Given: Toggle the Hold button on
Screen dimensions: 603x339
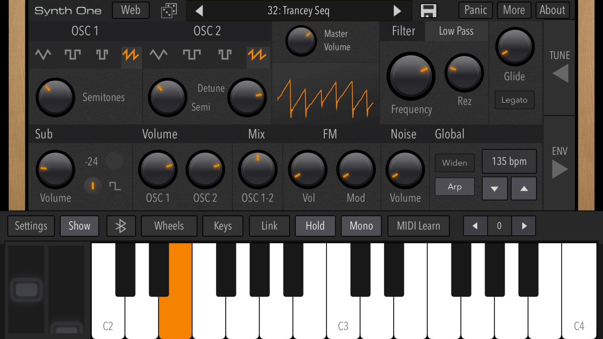Looking at the screenshot, I should pyautogui.click(x=315, y=226).
